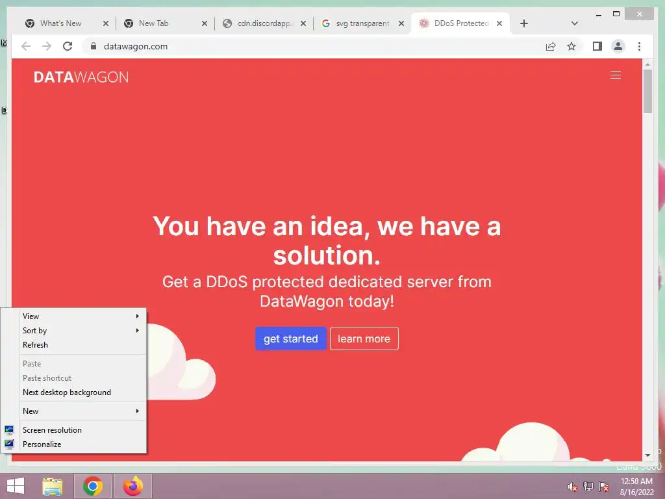Screen dimensions: 665x499
Task: Maximize the Chrome window
Action: tap(616, 14)
